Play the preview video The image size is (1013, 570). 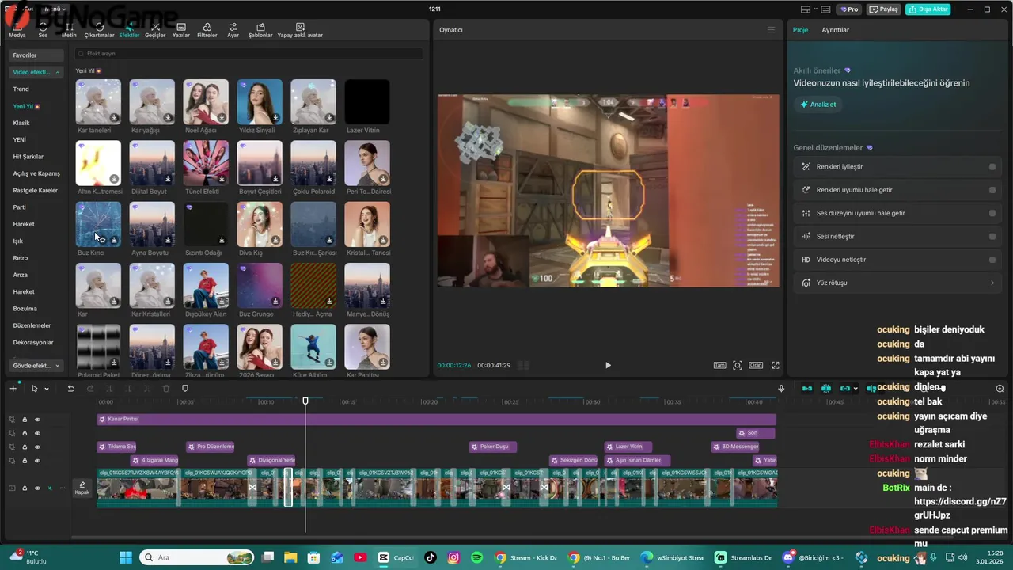tap(608, 365)
